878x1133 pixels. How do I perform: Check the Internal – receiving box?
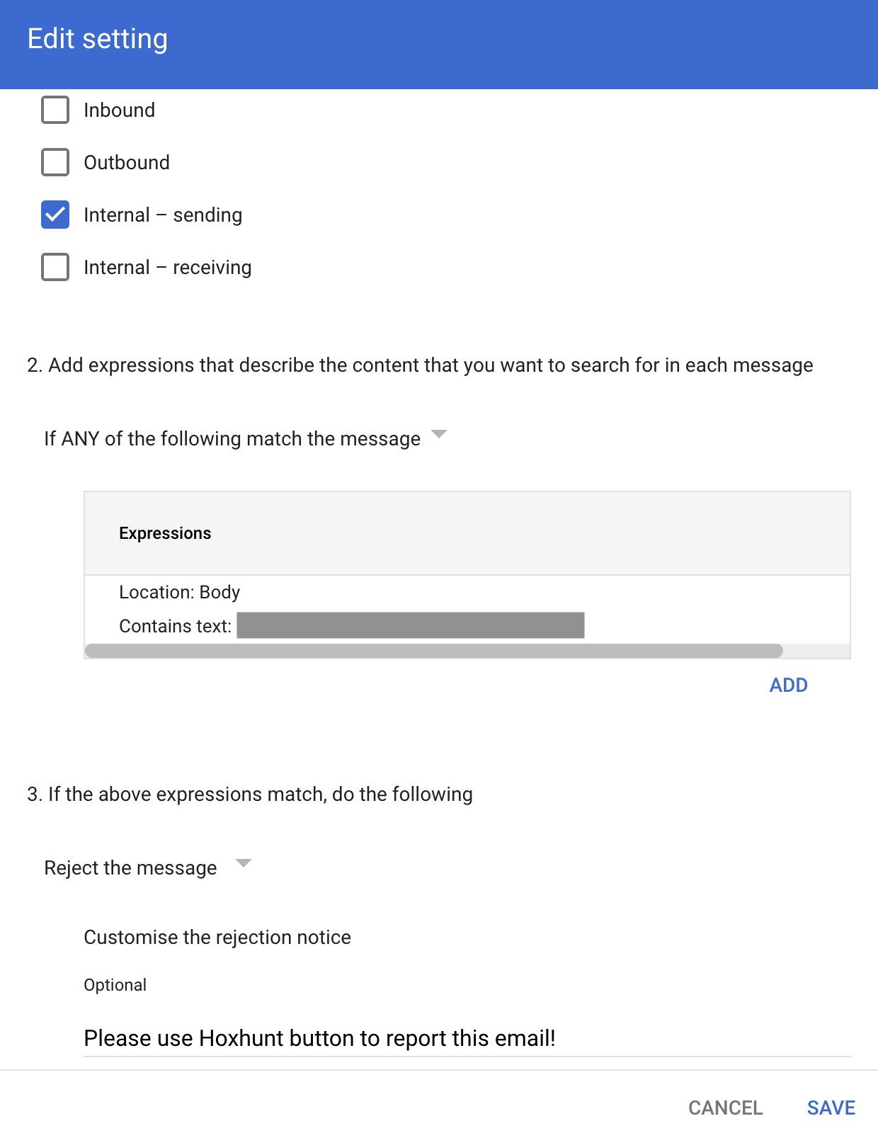pyautogui.click(x=55, y=267)
